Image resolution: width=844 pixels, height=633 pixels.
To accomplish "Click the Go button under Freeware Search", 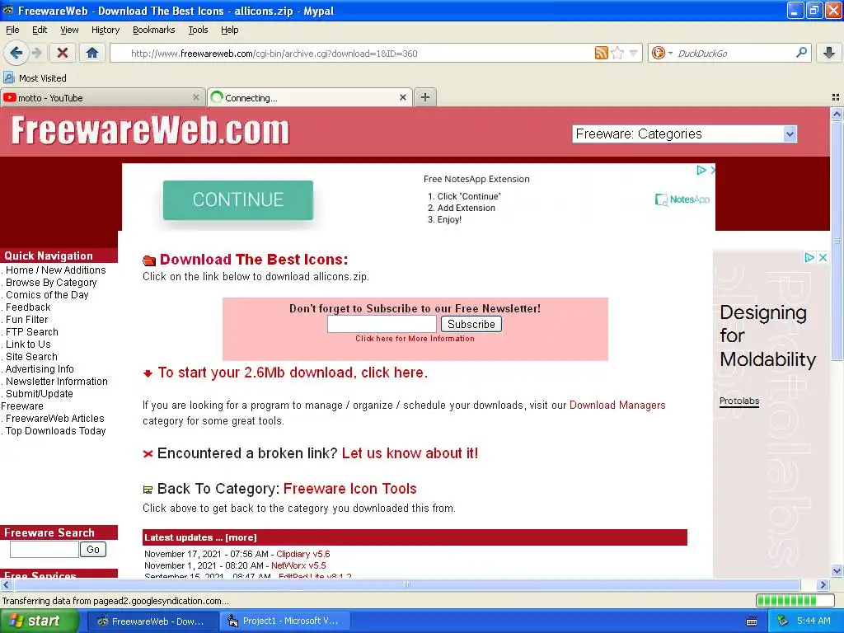I will tap(92, 549).
